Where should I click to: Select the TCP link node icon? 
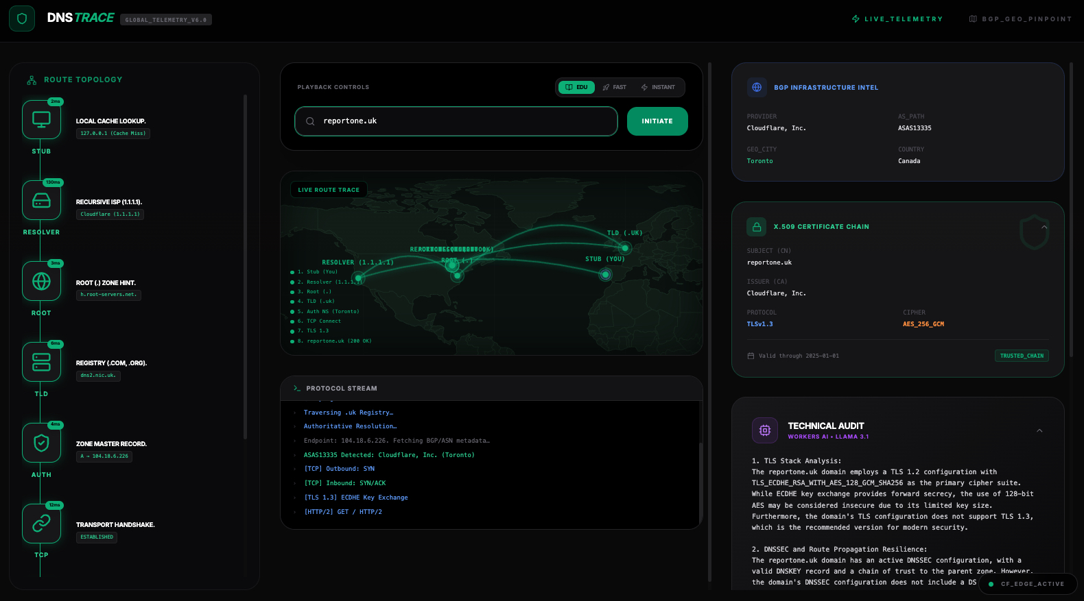click(41, 524)
